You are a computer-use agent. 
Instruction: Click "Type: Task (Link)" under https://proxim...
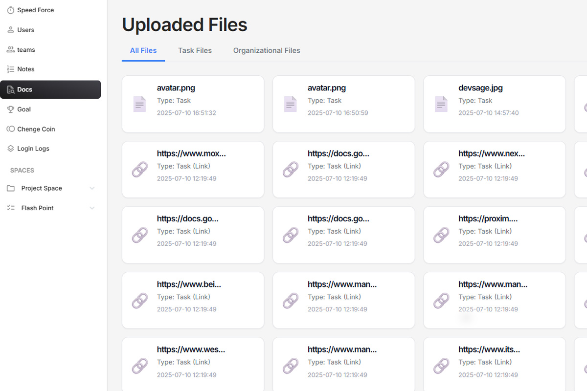(485, 231)
